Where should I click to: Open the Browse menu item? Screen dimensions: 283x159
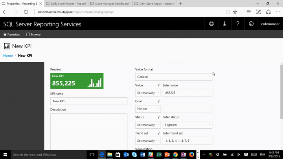[33, 34]
